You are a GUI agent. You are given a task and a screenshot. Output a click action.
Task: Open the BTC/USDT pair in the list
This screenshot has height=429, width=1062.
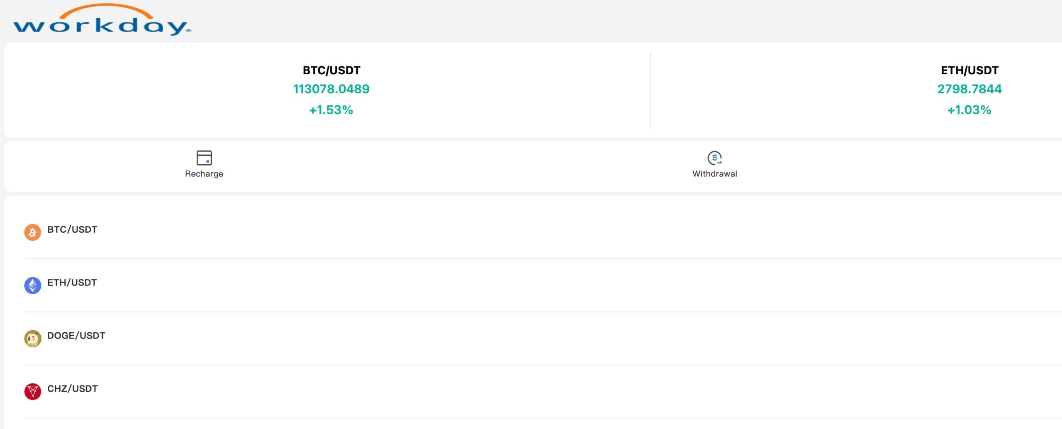tap(72, 229)
